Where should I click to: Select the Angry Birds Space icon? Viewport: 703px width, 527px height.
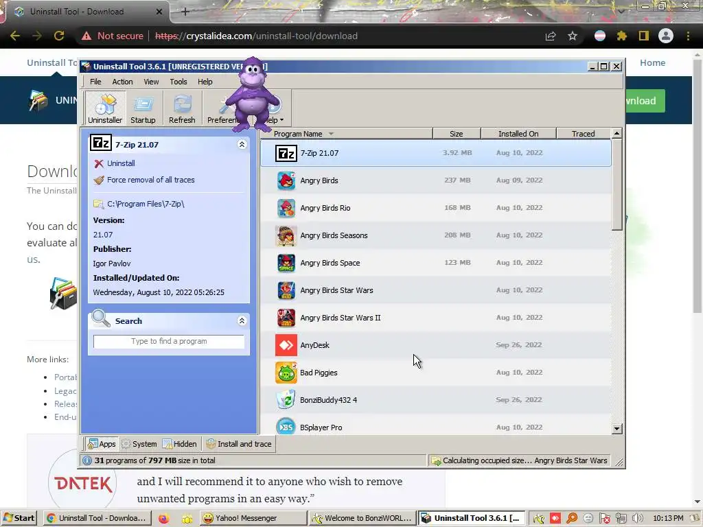[x=286, y=263]
